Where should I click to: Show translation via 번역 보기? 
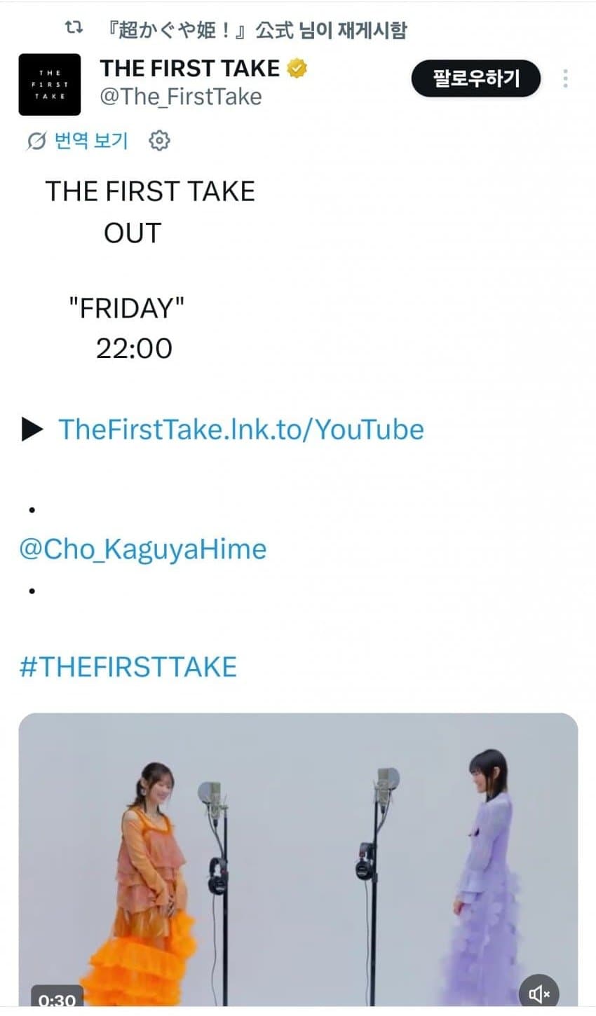91,141
